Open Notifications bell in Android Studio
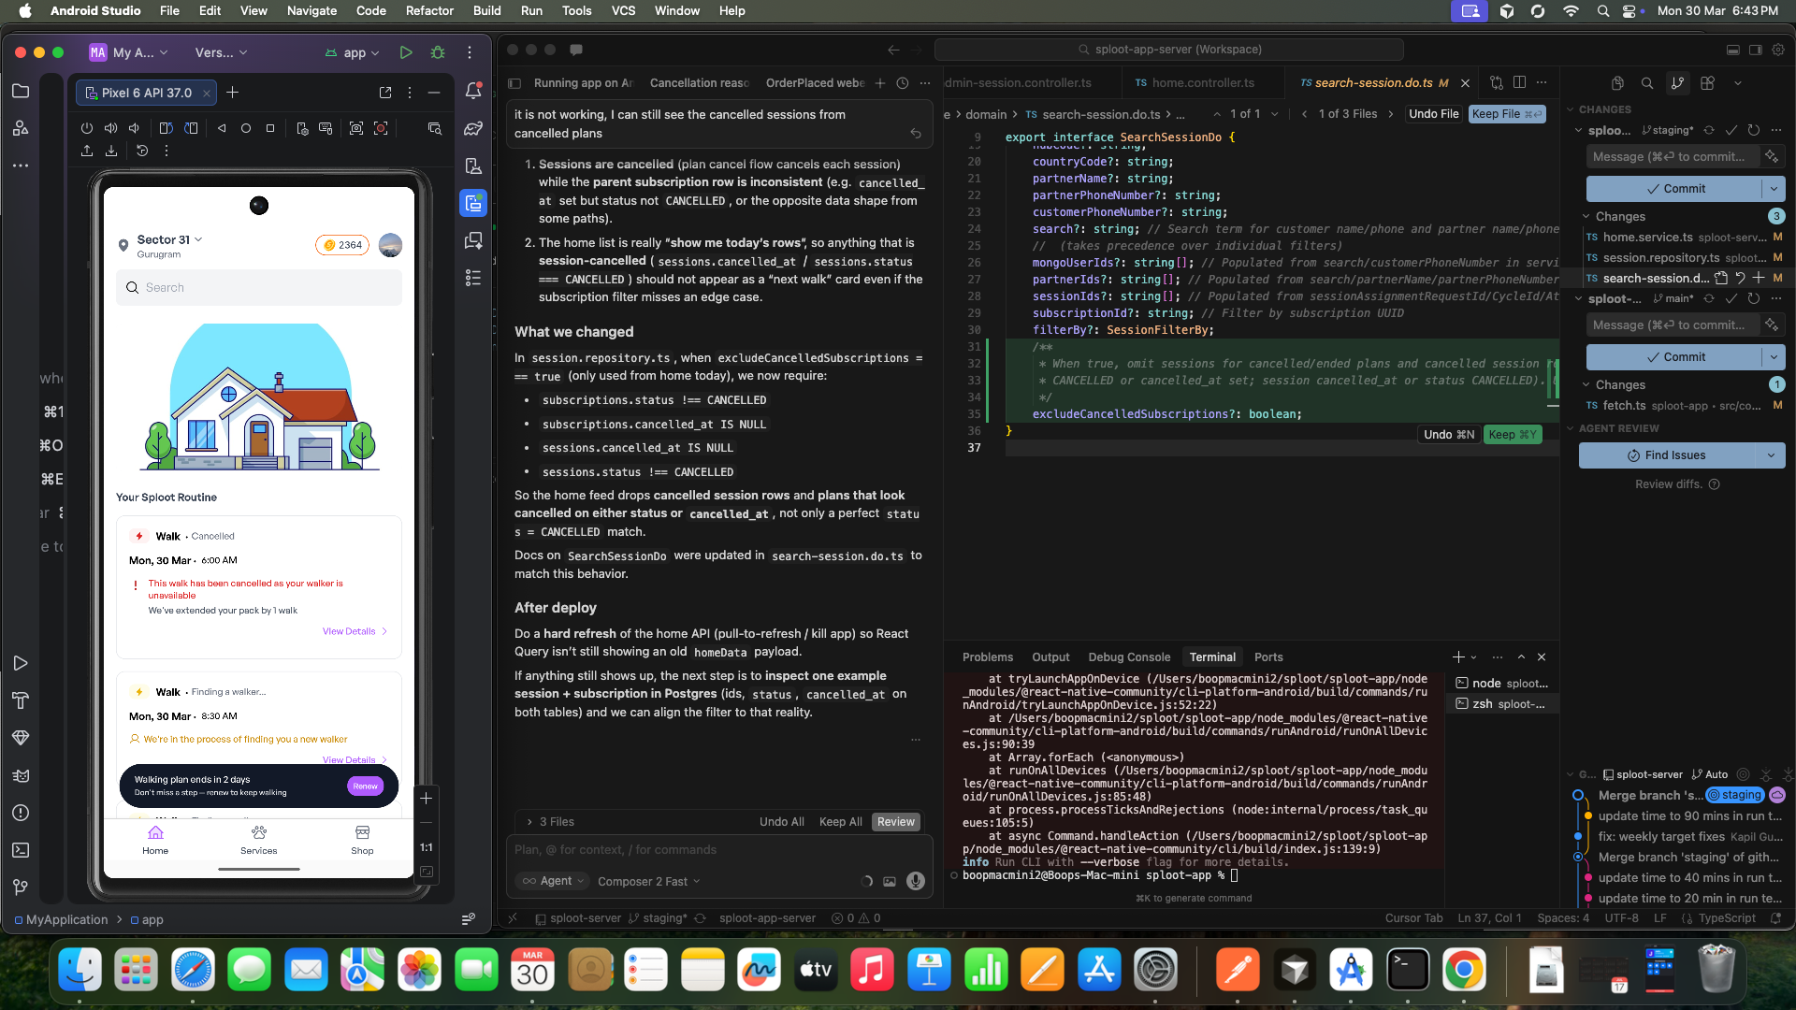This screenshot has width=1796, height=1010. point(473,91)
